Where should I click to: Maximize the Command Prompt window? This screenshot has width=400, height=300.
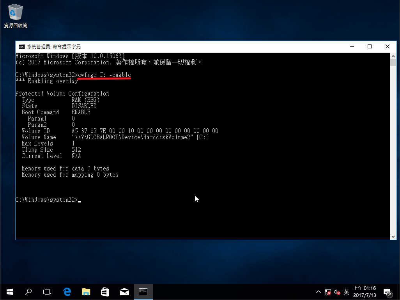(x=370, y=46)
